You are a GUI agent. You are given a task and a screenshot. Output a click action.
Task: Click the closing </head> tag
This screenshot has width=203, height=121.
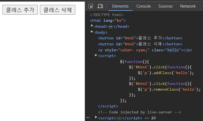[x=121, y=27]
